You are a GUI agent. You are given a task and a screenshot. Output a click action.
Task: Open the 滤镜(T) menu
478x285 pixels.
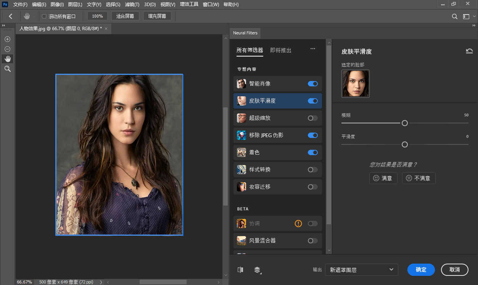point(132,5)
